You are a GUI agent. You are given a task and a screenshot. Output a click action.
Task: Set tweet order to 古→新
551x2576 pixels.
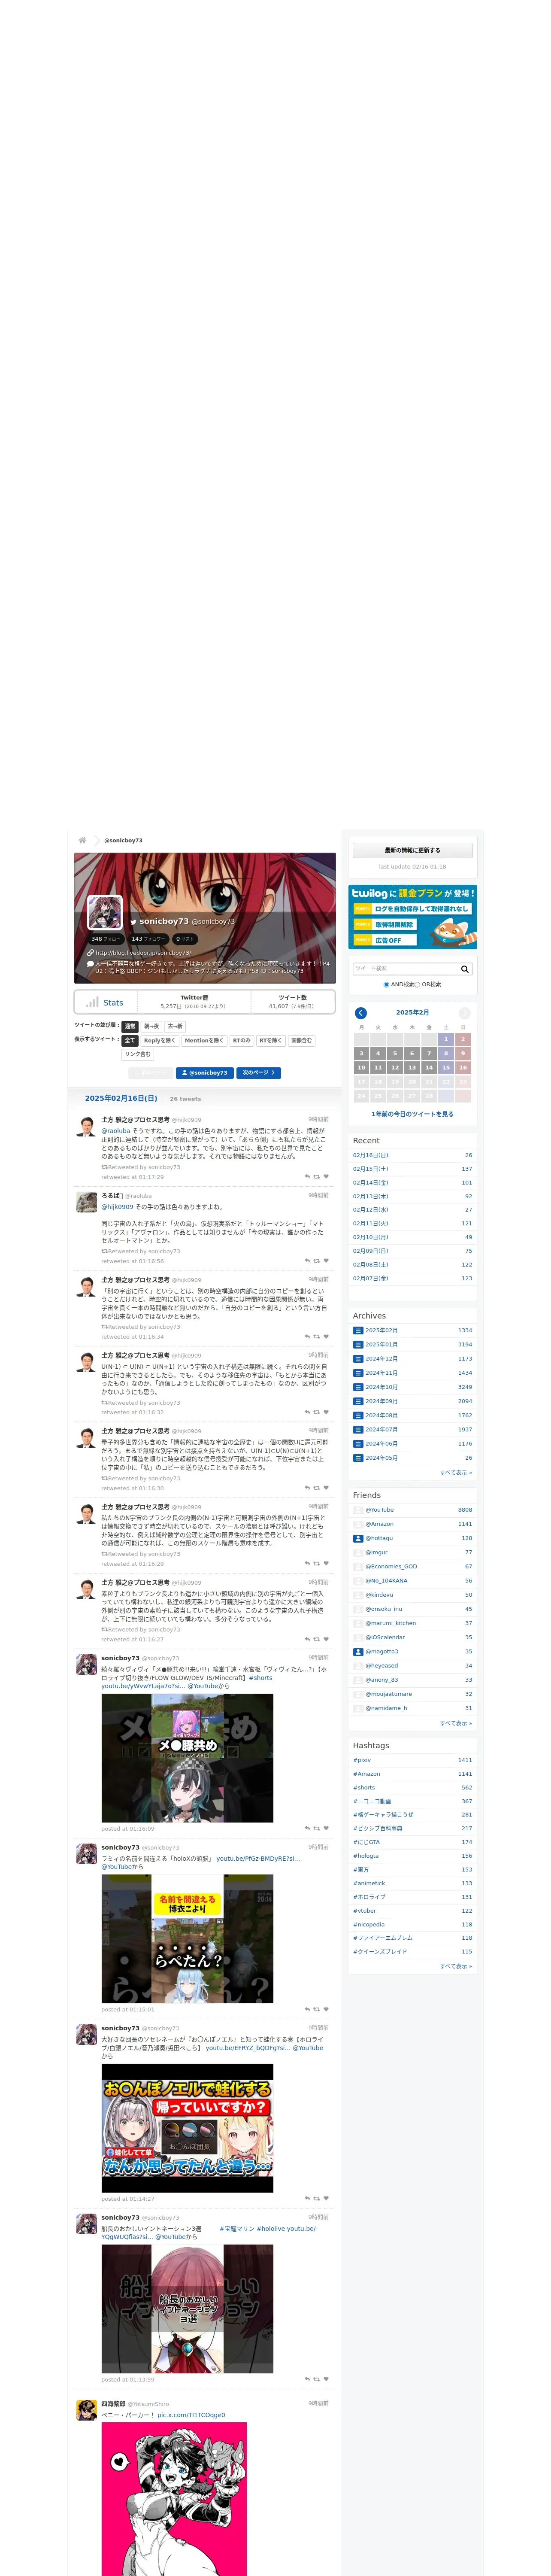pyautogui.click(x=175, y=1026)
